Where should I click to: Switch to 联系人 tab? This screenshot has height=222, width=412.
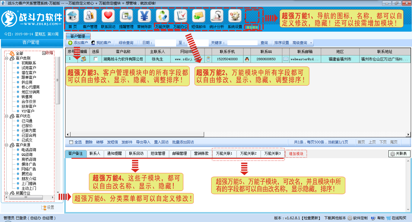(x=95, y=154)
